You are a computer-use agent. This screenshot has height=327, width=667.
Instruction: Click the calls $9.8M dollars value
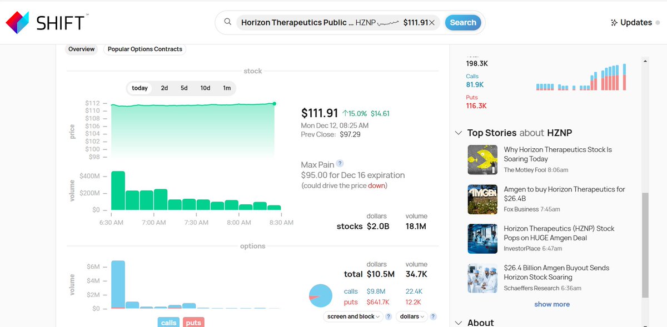(x=376, y=291)
